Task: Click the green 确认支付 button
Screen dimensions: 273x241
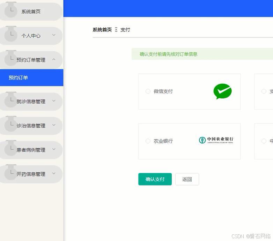Action: pos(155,179)
